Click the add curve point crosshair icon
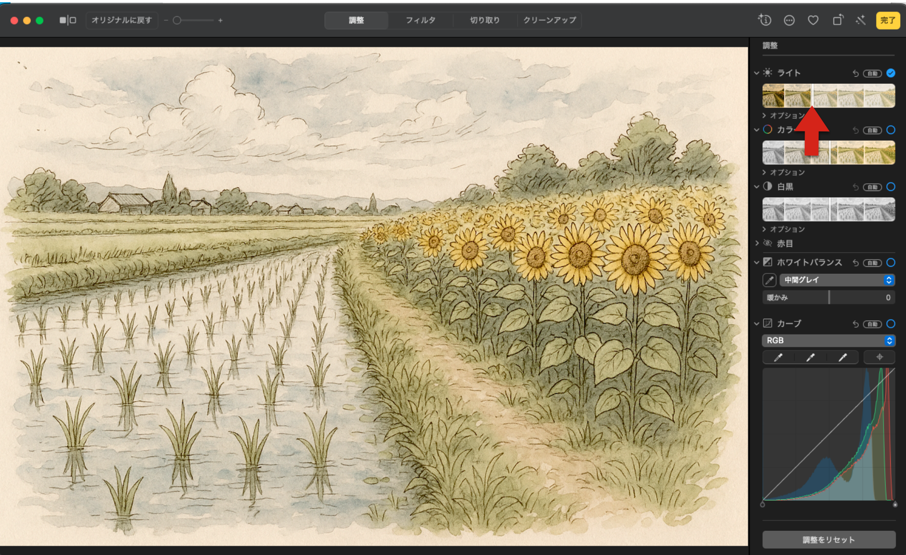This screenshot has width=906, height=555. [879, 357]
